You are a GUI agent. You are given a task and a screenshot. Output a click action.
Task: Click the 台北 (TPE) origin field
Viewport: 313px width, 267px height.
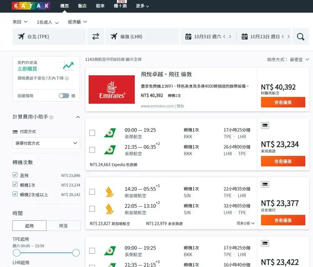49,36
